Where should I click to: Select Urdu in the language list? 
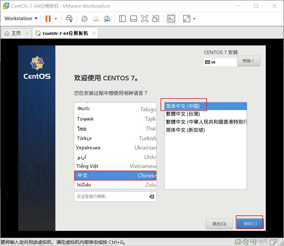point(115,157)
